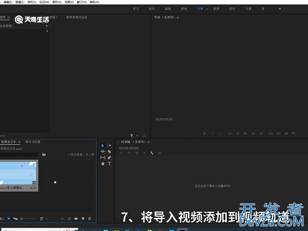308x231 pixels.
Task: Go to In point in program monitor
Action: point(230,134)
